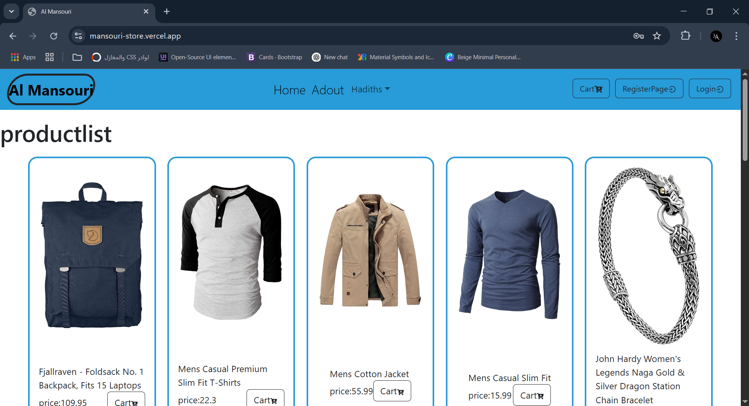Expand the Hadiths dropdown menu

click(371, 89)
